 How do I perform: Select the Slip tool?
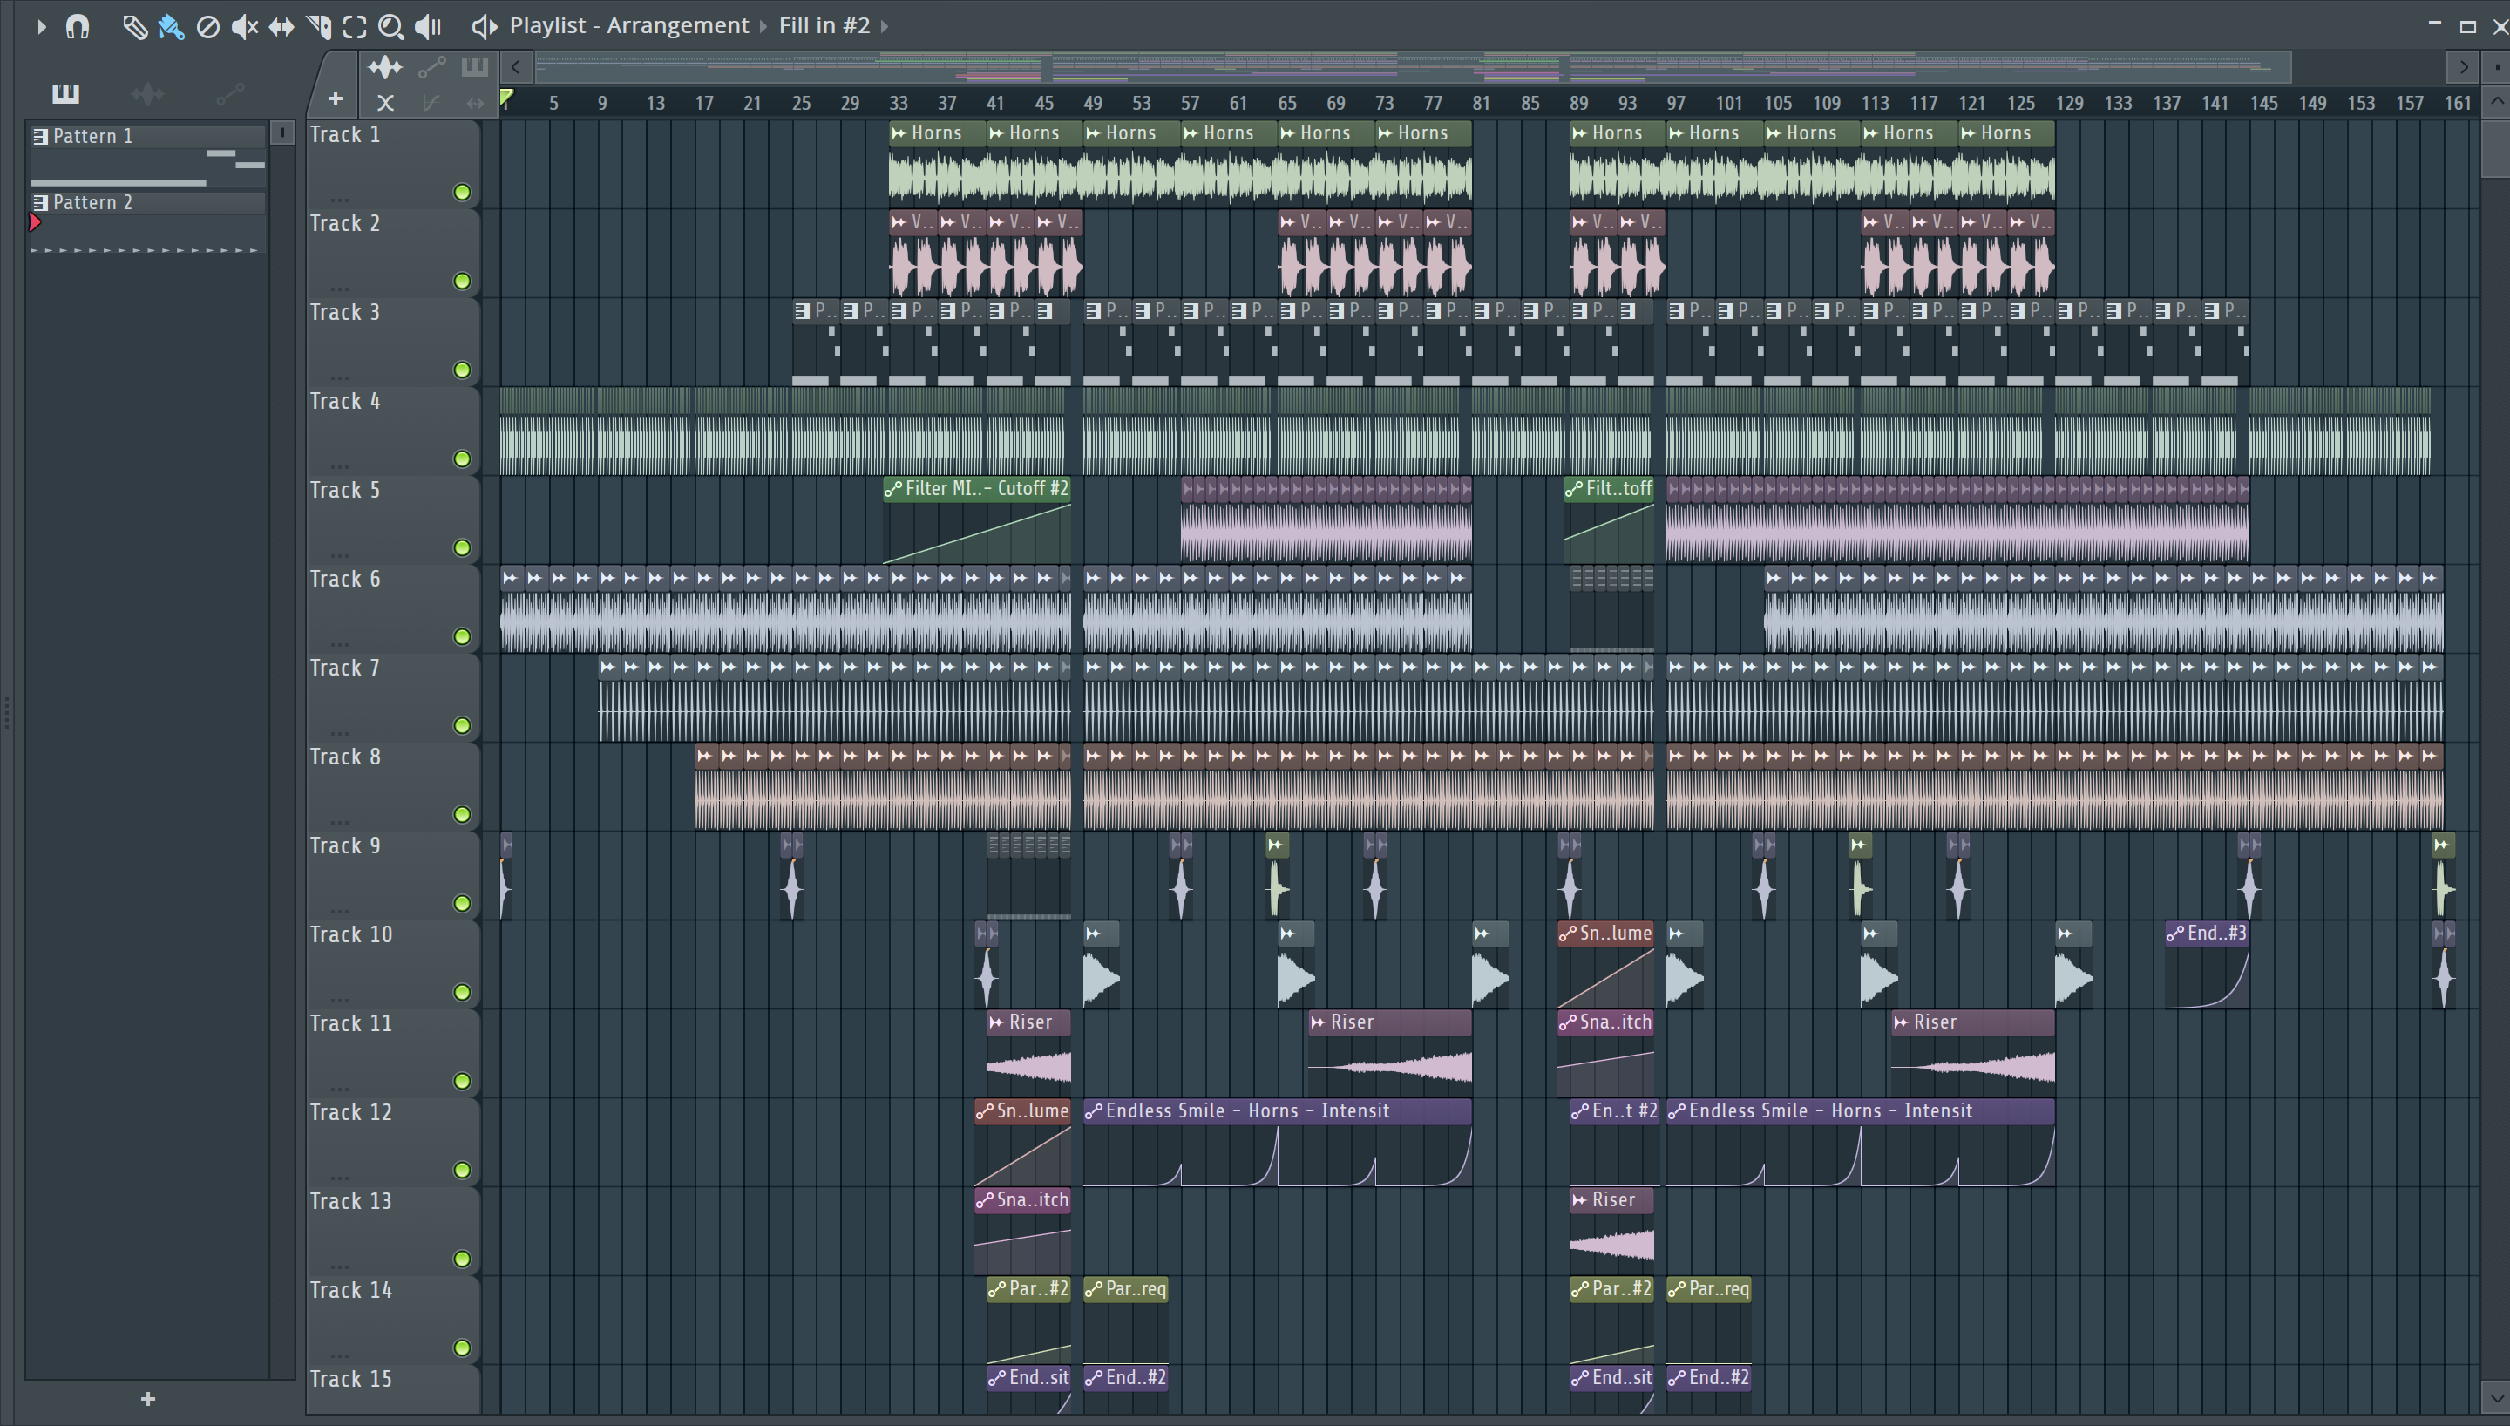click(x=281, y=26)
